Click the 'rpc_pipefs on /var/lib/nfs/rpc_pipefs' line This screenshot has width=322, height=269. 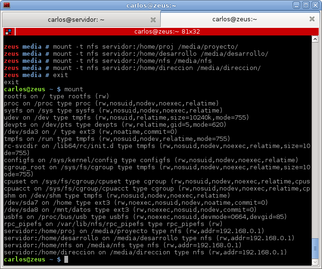(x=113, y=224)
